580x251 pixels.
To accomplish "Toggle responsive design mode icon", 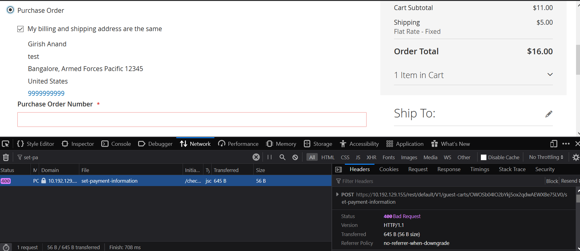I will [553, 144].
